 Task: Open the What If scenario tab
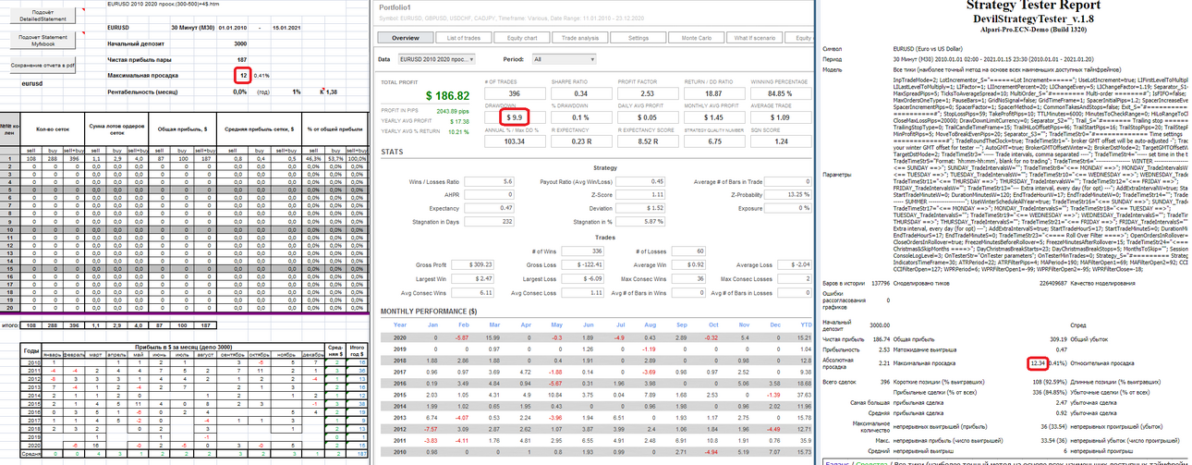[x=755, y=37]
